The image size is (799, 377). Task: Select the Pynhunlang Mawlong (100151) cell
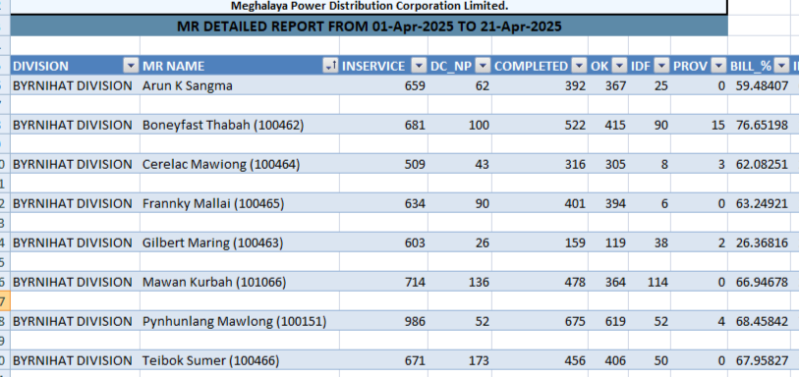[240, 321]
